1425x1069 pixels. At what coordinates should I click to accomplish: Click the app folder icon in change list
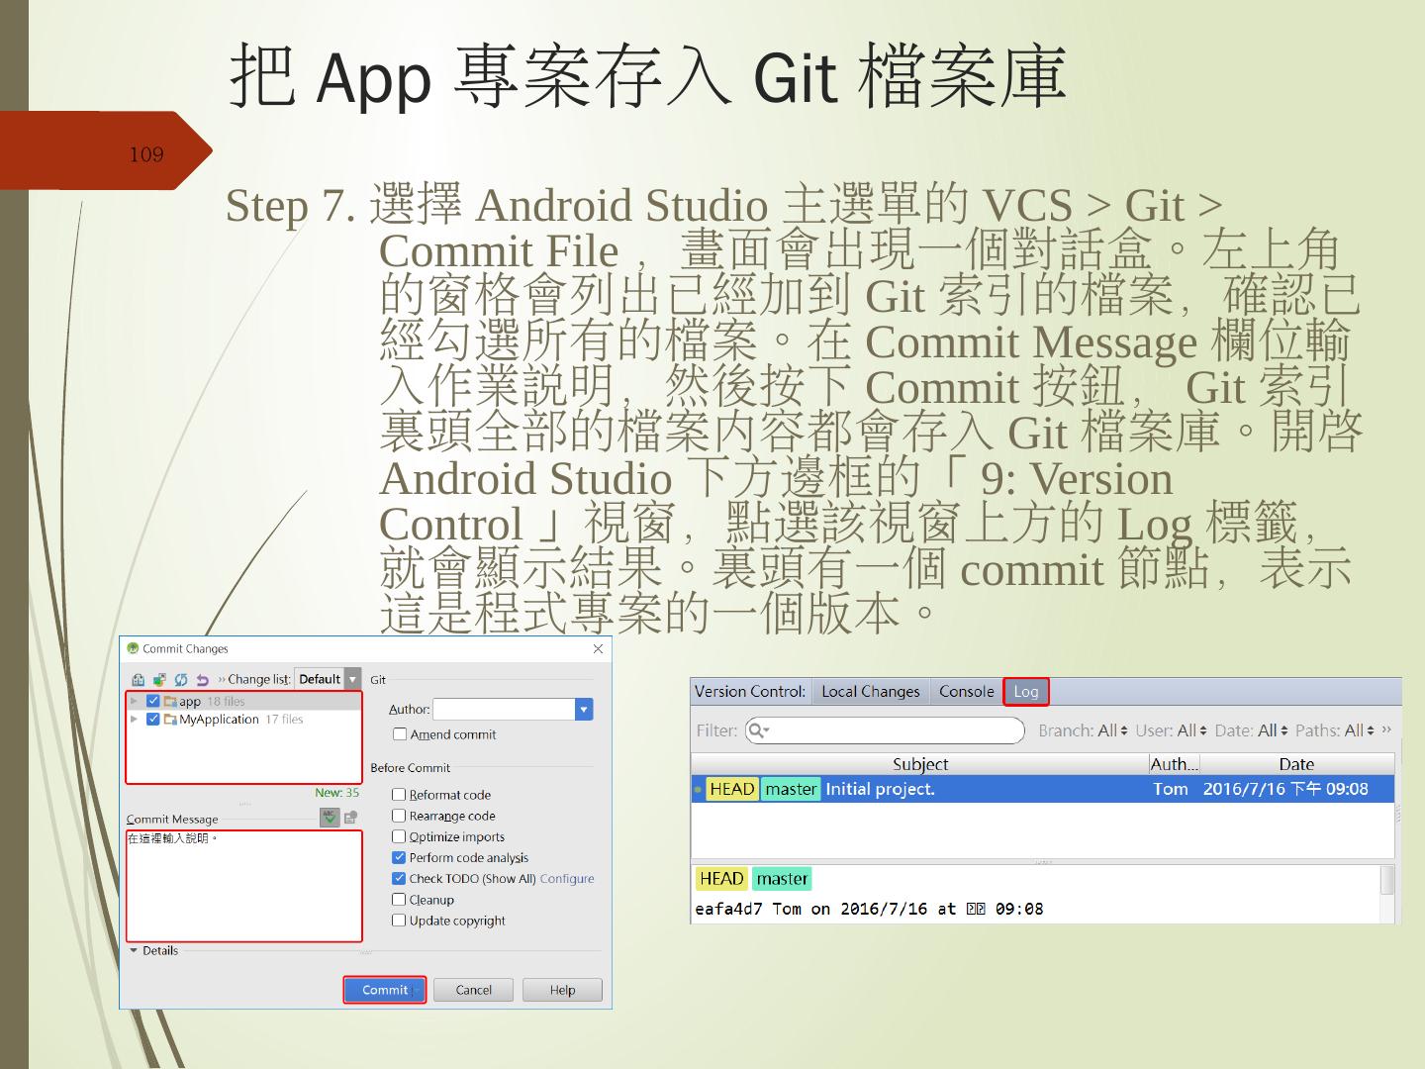[x=170, y=701]
